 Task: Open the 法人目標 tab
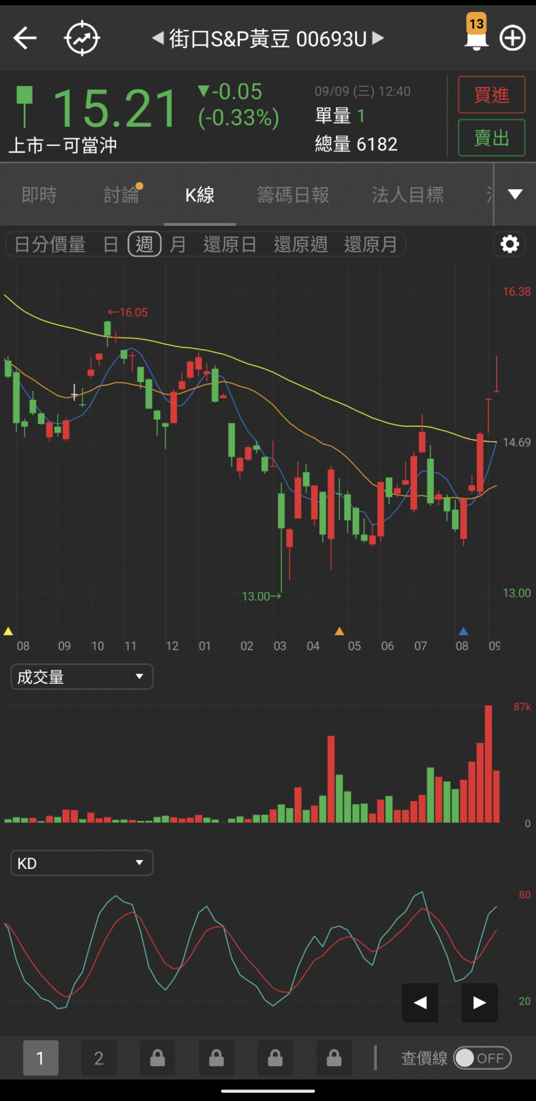pyautogui.click(x=408, y=195)
